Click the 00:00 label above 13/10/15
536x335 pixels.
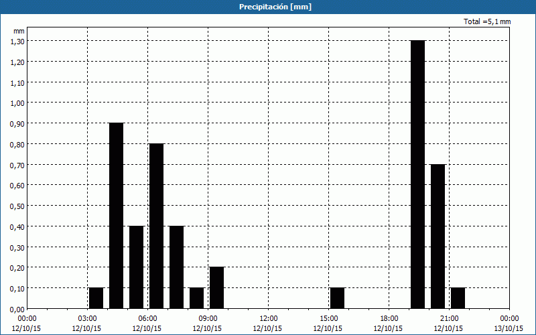(x=509, y=319)
